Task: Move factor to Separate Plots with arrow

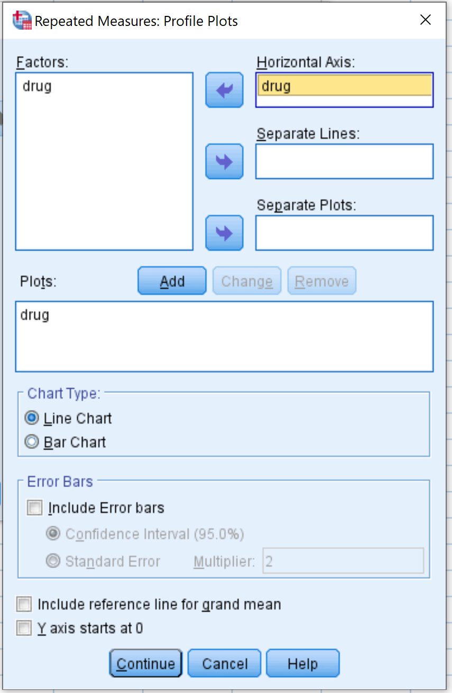Action: (224, 233)
